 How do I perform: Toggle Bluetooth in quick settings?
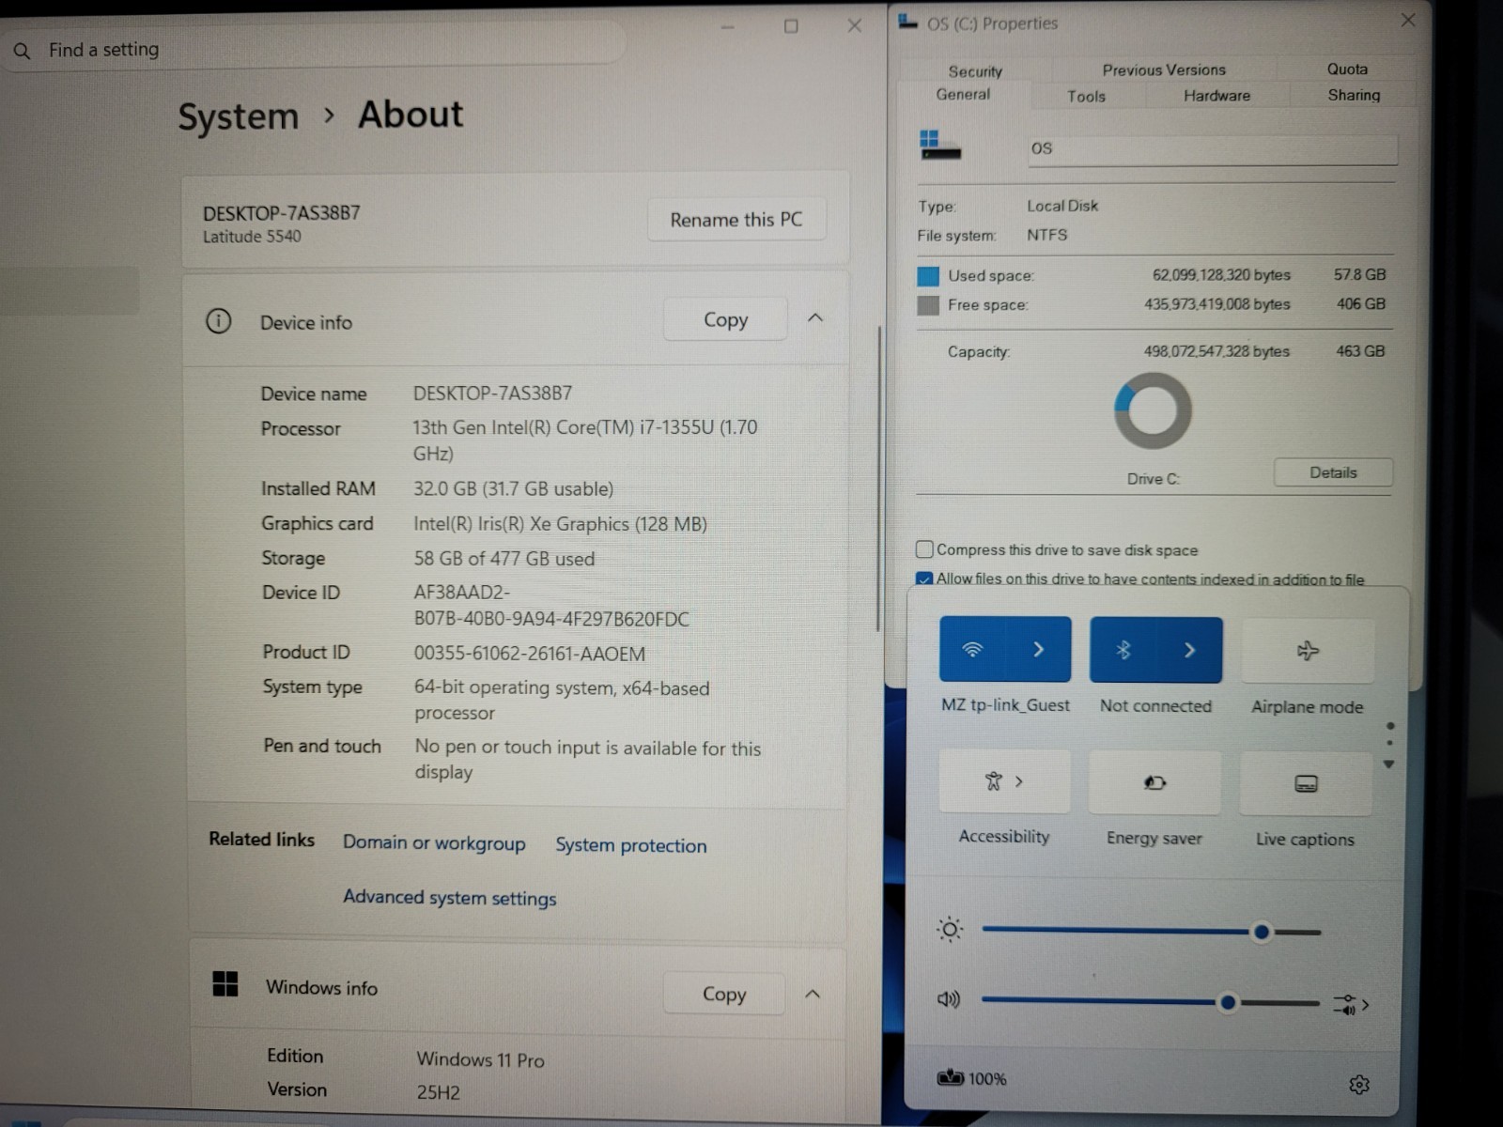tap(1123, 650)
